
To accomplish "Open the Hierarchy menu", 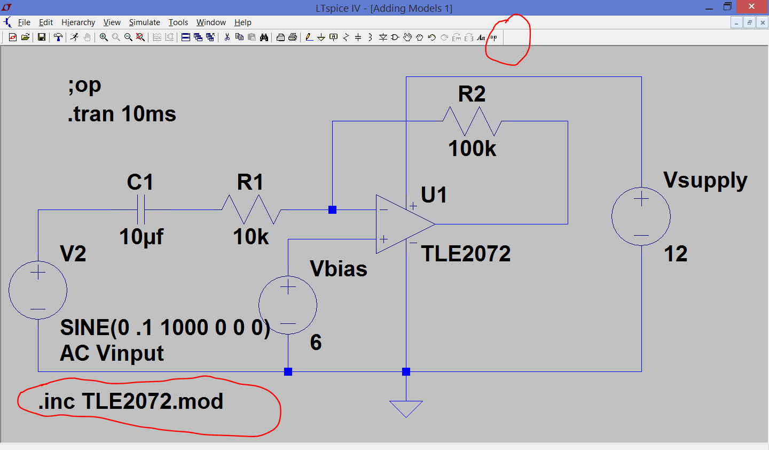I will 78,22.
